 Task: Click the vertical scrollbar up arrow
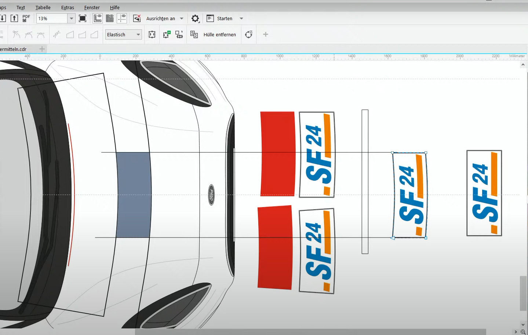(523, 65)
